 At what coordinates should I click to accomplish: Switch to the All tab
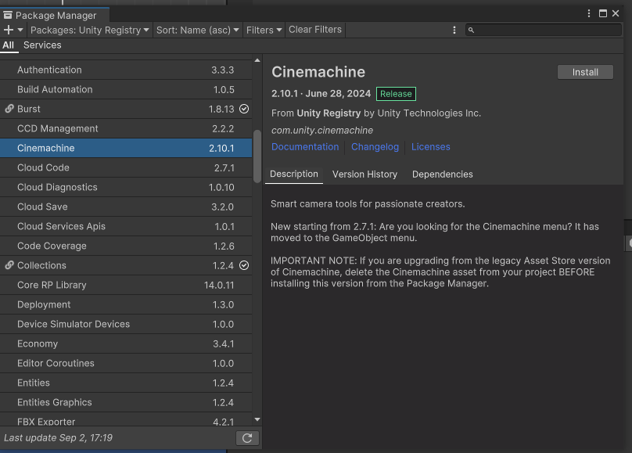pyautogui.click(x=8, y=45)
